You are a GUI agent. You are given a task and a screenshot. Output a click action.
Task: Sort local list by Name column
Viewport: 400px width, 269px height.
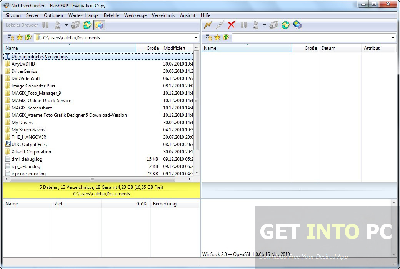click(x=70, y=48)
